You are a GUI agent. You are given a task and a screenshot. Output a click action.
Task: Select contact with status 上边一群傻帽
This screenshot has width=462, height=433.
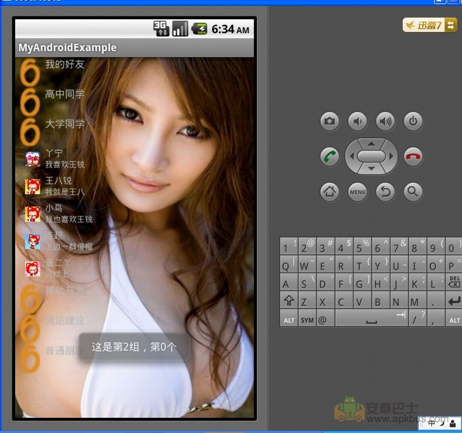(135, 241)
